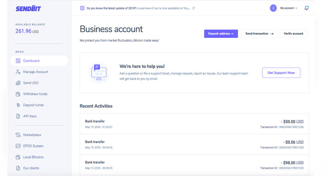Click the purple user avatar
The image size is (327, 176).
(x=273, y=8)
